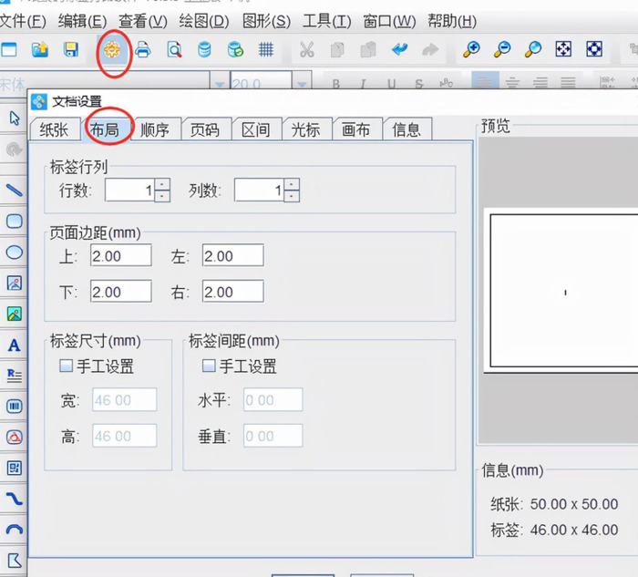Open the 工具(T) menu
Screen dimensions: 638x577
click(x=326, y=21)
